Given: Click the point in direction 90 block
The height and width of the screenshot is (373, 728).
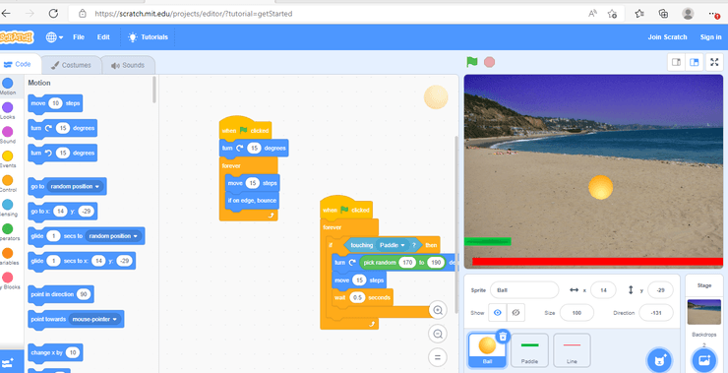Looking at the screenshot, I should [x=61, y=294].
